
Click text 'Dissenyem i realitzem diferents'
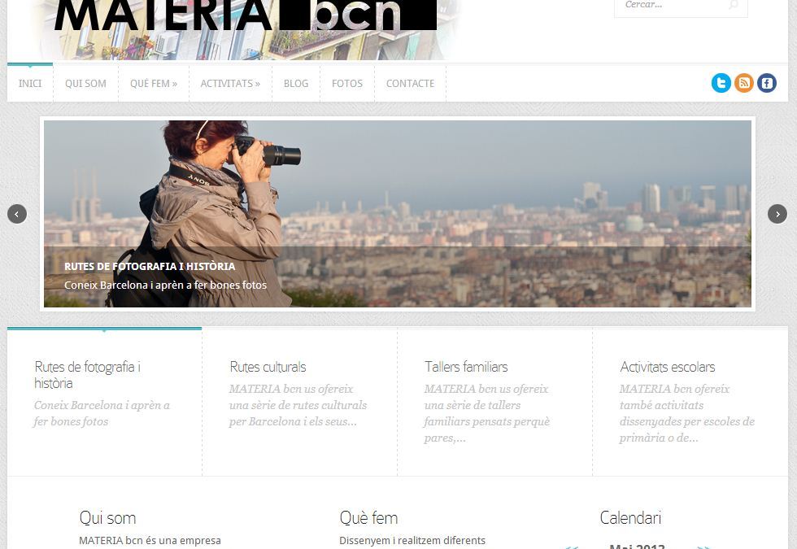412,540
